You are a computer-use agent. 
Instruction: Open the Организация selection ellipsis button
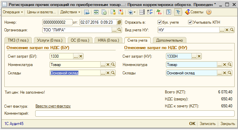[x=114, y=30]
